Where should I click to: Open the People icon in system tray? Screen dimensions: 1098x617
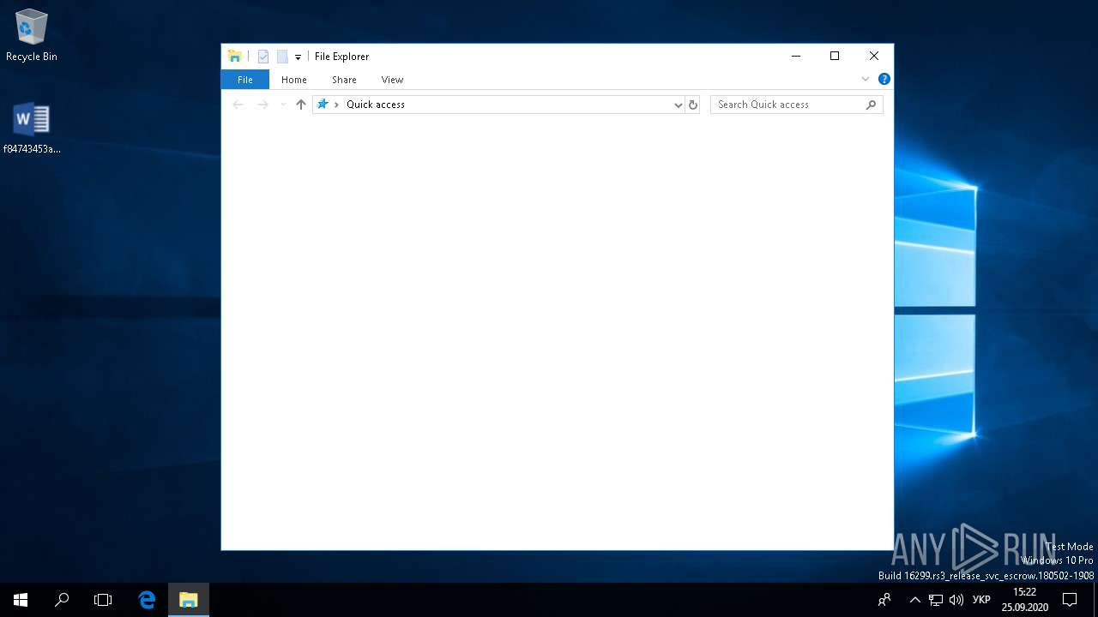point(884,600)
